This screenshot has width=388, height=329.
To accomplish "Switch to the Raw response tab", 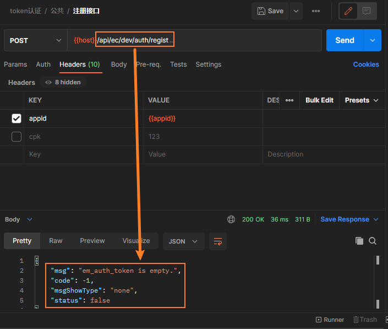I will 56,241.
